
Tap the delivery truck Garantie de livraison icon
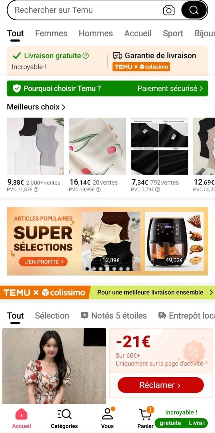117,56
